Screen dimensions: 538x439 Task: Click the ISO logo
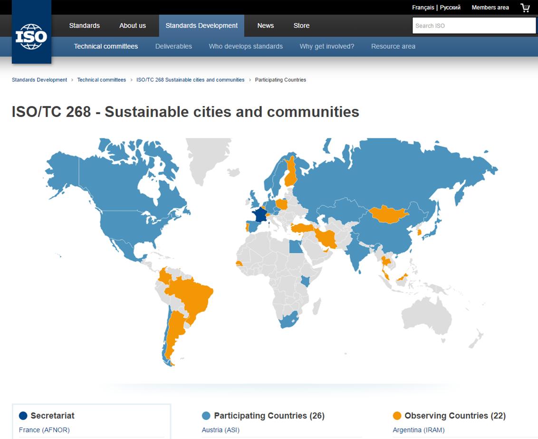pos(31,37)
